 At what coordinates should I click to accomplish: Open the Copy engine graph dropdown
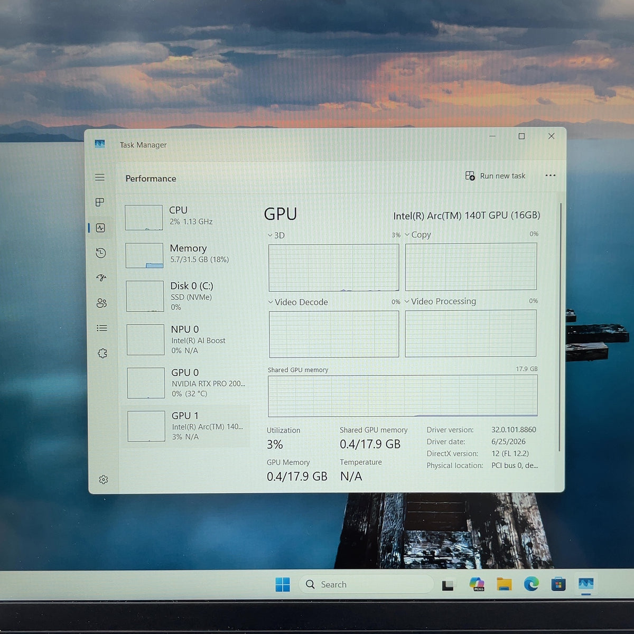click(x=418, y=235)
